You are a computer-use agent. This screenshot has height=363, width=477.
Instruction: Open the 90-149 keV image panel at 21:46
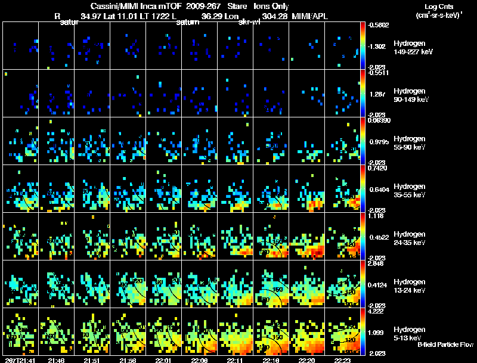pyautogui.click(x=56, y=93)
